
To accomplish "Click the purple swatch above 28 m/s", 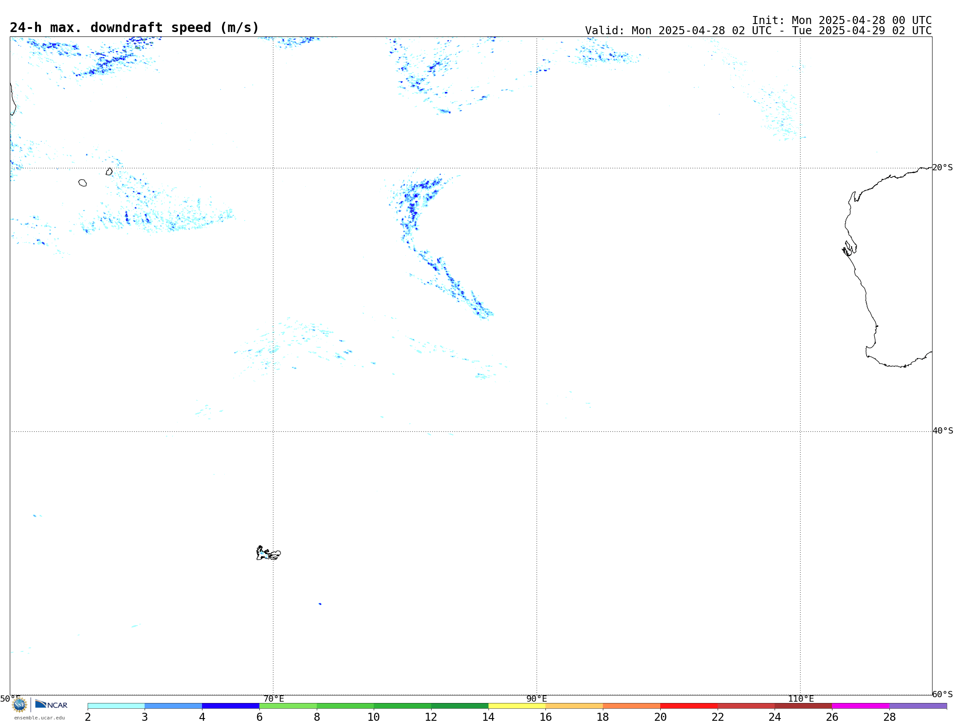I will pos(918,706).
